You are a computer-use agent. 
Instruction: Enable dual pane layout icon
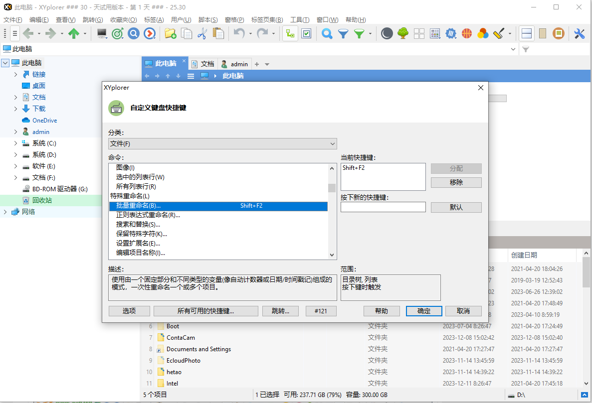tap(526, 33)
